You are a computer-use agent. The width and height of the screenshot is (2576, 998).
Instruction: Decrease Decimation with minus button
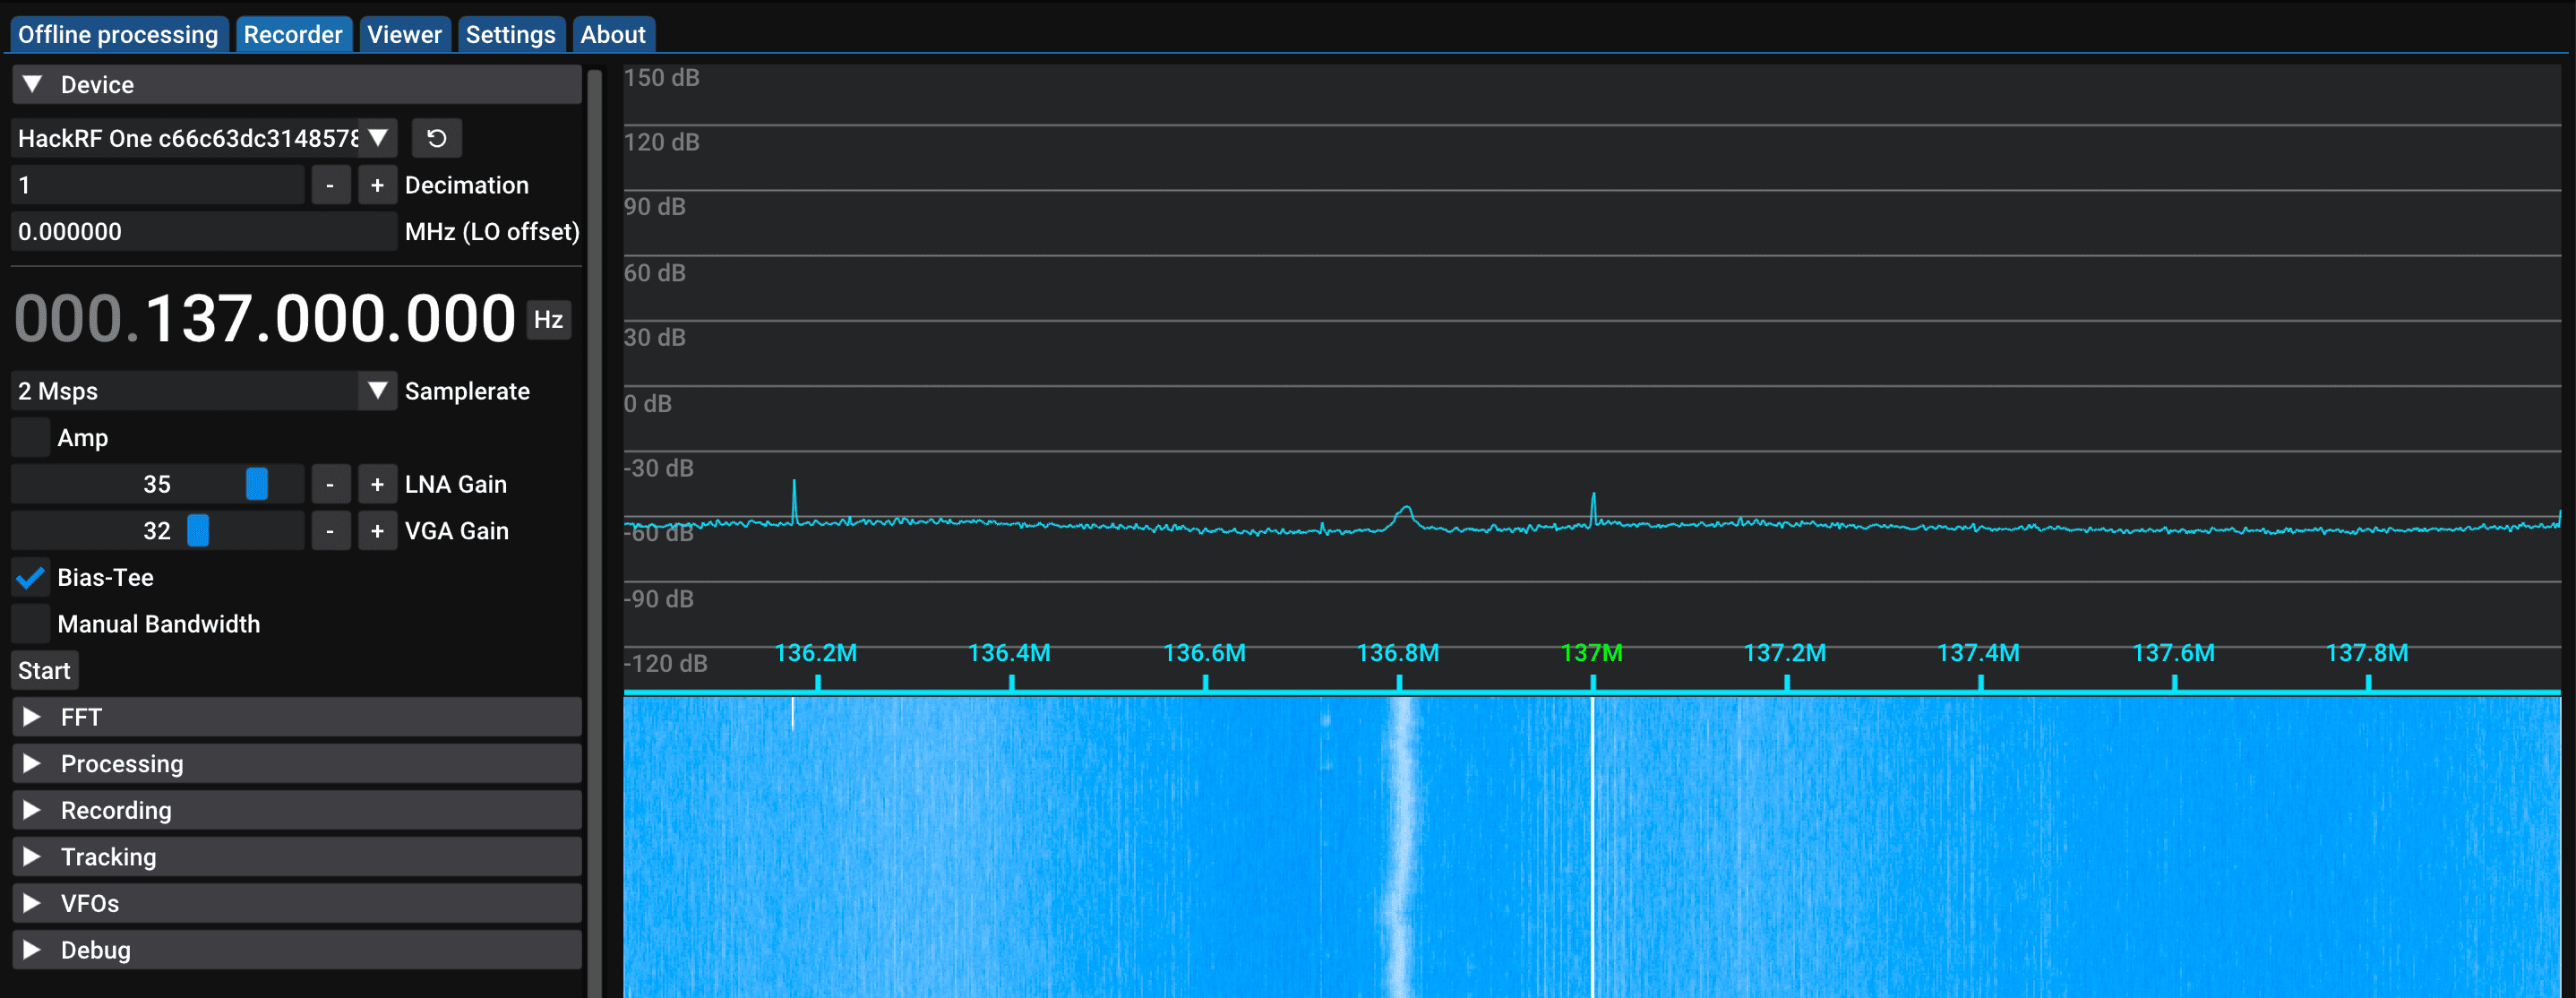click(330, 185)
